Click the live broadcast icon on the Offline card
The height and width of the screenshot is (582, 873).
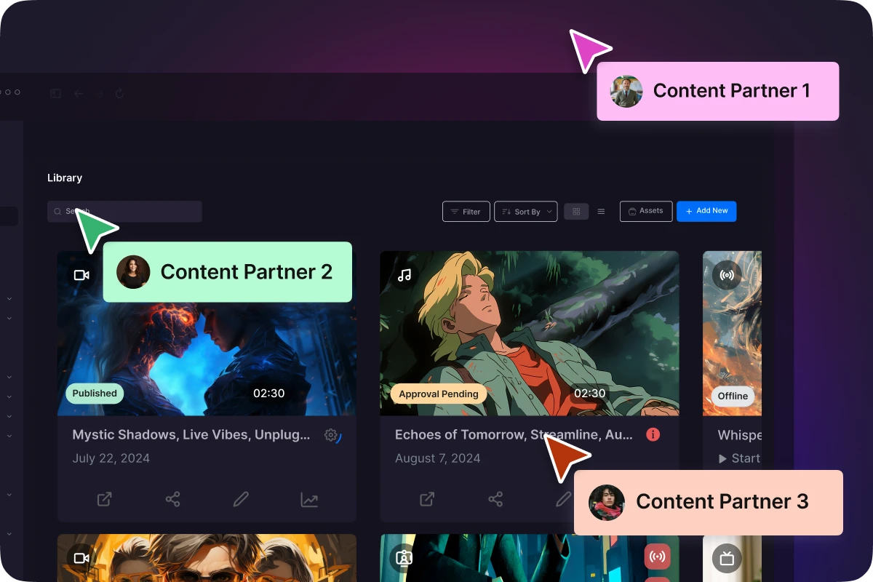(727, 275)
